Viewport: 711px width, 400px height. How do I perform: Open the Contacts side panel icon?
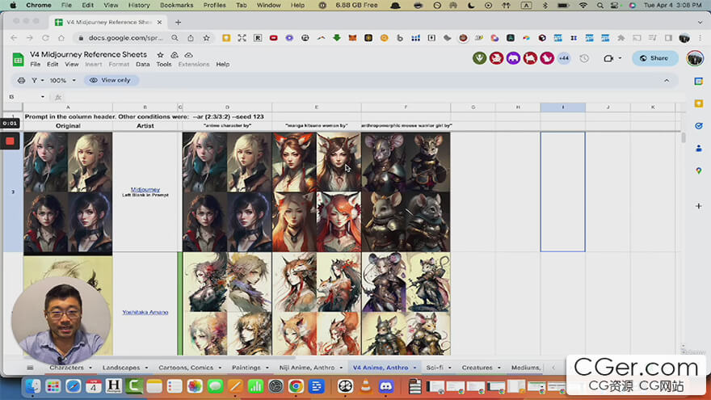click(x=699, y=148)
